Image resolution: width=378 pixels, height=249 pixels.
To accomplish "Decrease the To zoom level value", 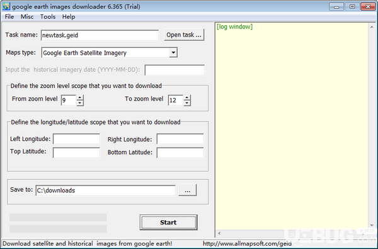I will pyautogui.click(x=187, y=103).
